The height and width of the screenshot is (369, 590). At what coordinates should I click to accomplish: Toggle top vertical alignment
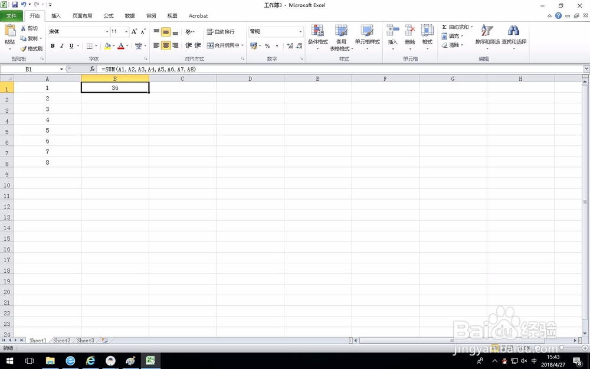point(156,32)
